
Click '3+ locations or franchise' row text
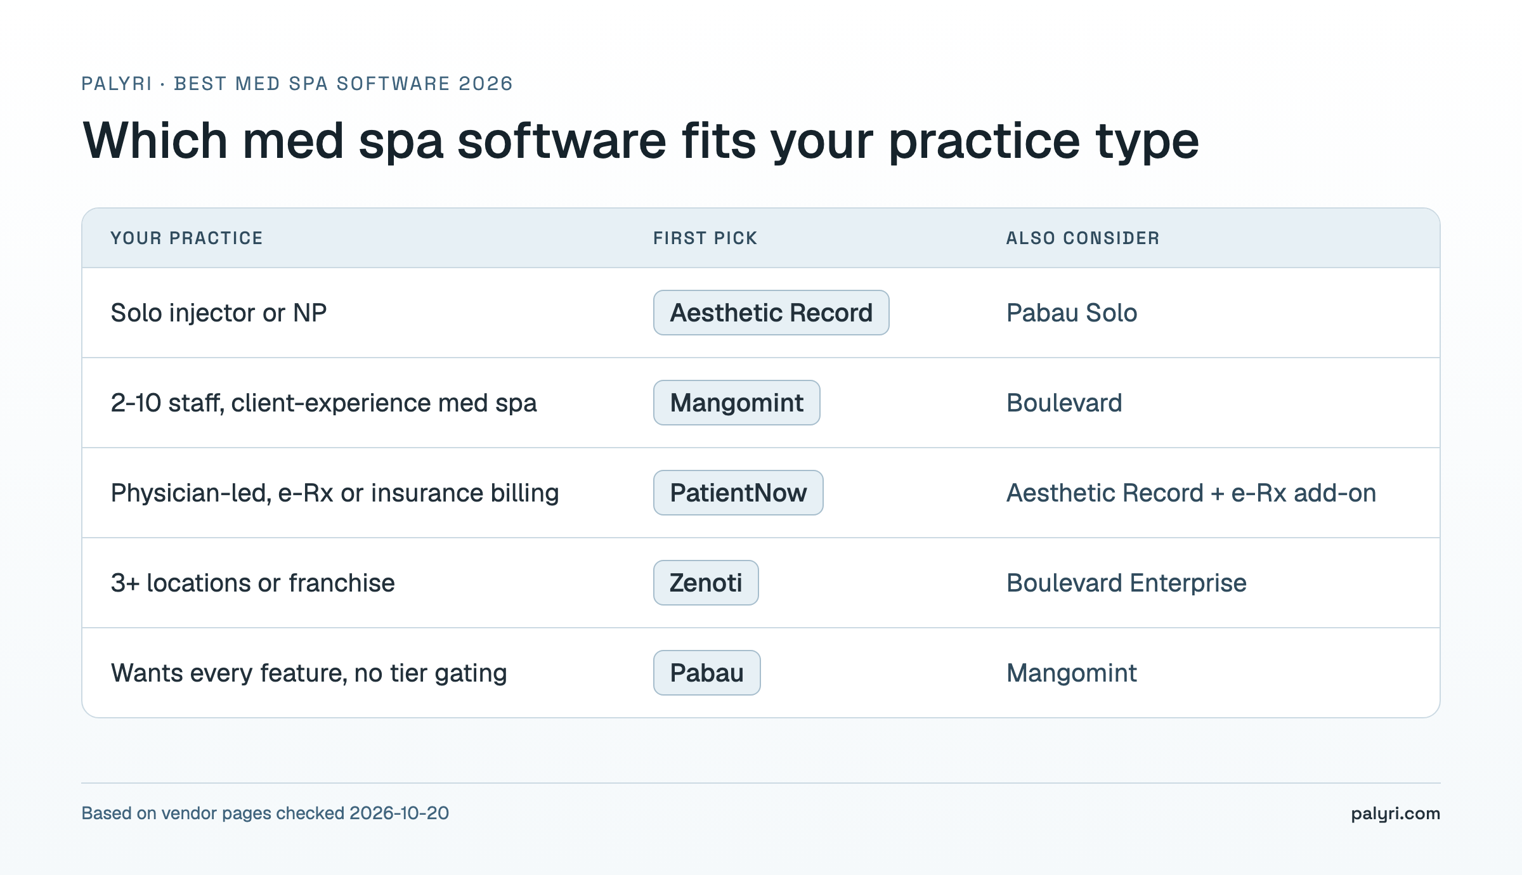click(252, 583)
